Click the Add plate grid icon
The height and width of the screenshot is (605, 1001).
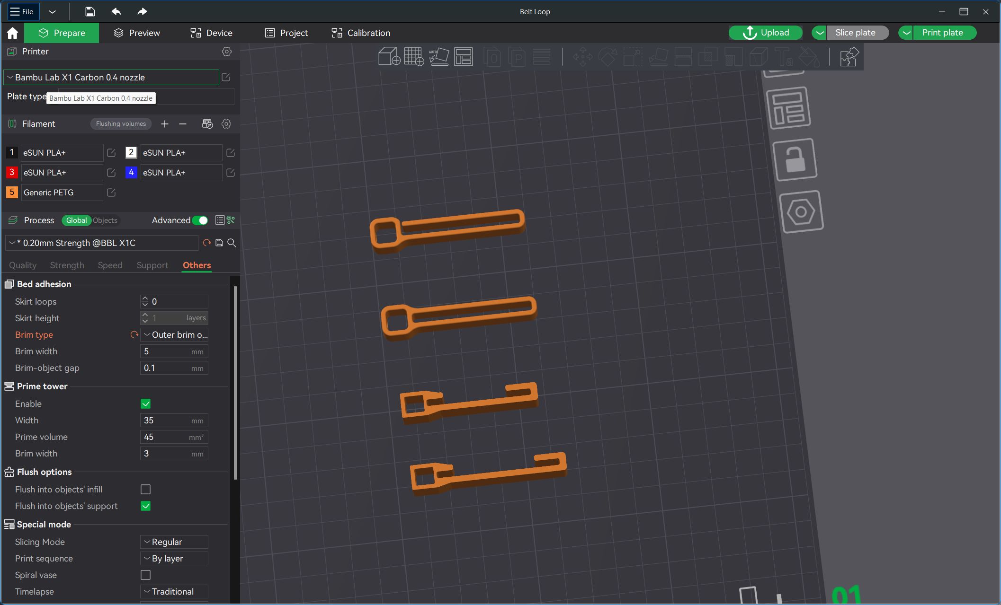tap(413, 57)
